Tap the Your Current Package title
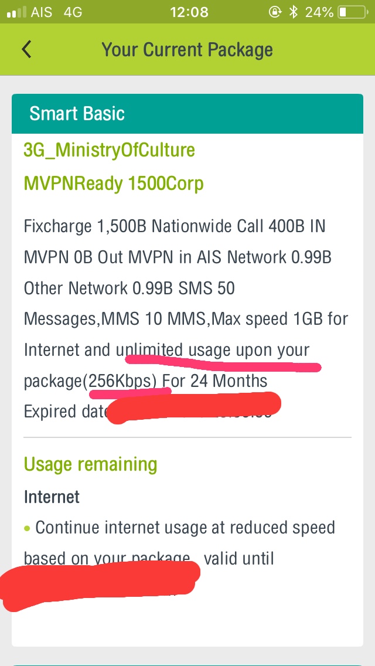This screenshot has width=375, height=666. [187, 49]
